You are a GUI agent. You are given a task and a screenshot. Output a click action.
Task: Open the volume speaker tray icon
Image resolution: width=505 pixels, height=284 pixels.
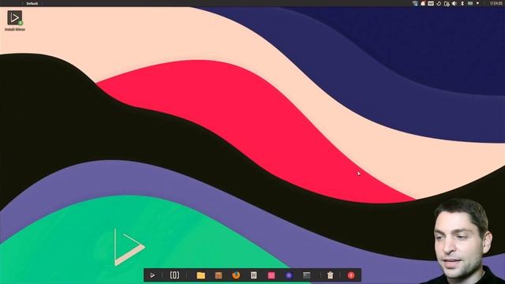(x=454, y=3)
